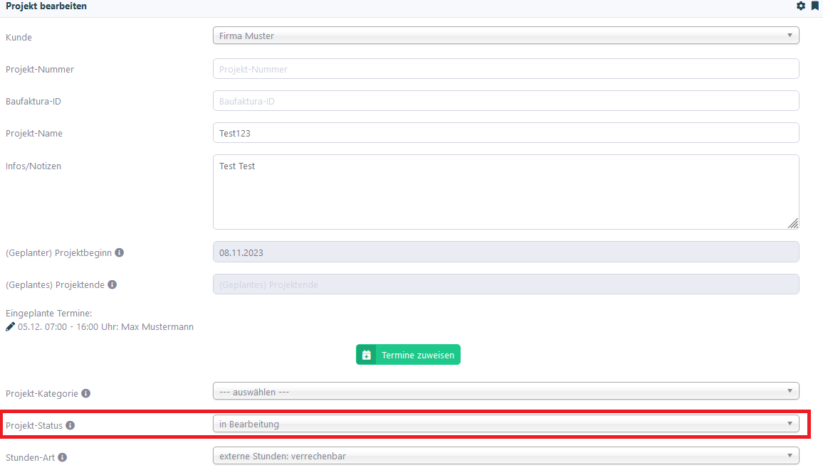Click the Projekt-Status label text
The height and width of the screenshot is (475, 823).
pyautogui.click(x=34, y=426)
